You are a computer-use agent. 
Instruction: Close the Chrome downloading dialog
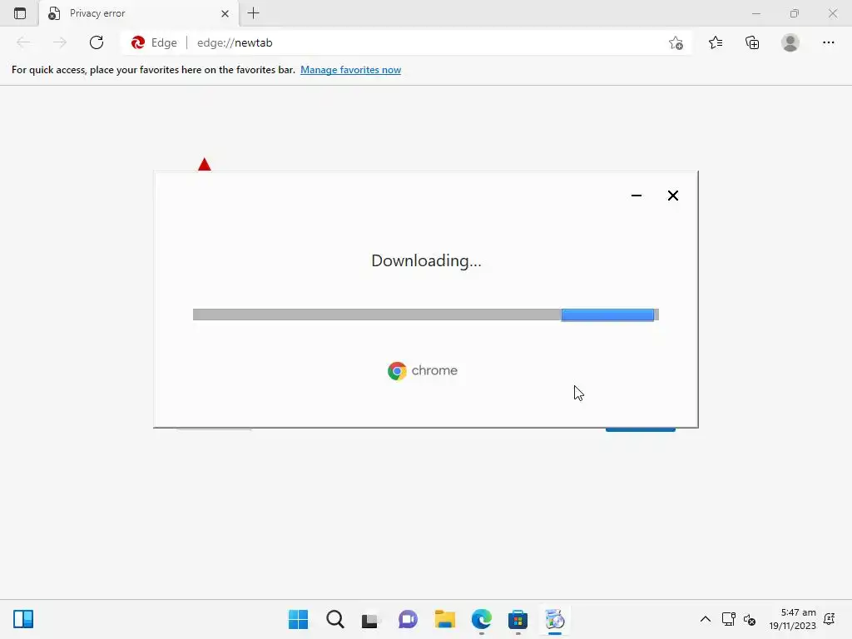point(672,196)
